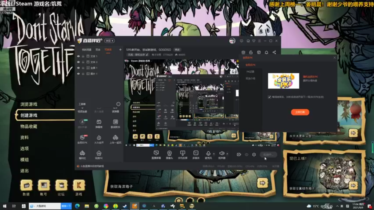The image size is (374, 210).
Task: Open the bell notification icon above preview
Action: 266,52
